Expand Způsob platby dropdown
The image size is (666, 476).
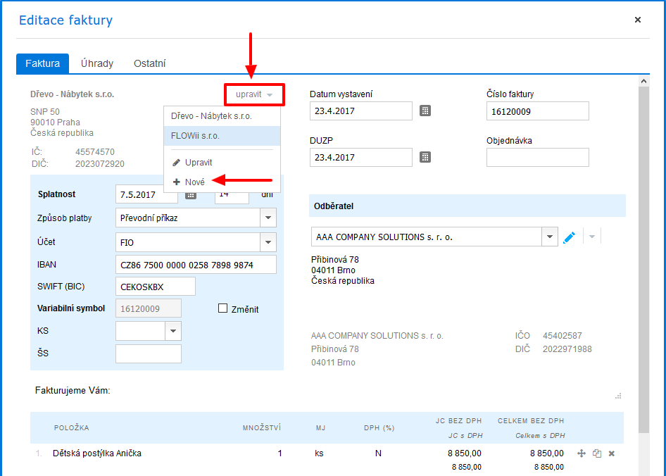tap(268, 218)
